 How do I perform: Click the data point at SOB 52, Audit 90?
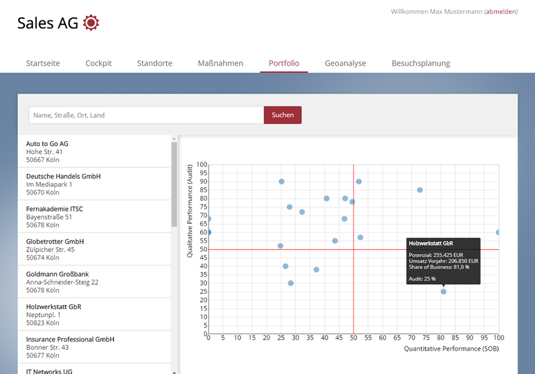358,182
